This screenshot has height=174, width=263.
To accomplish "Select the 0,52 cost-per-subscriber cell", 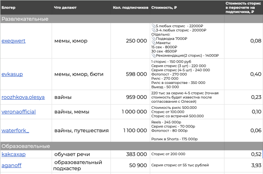I will (x=243, y=154).
